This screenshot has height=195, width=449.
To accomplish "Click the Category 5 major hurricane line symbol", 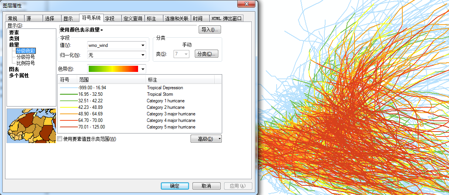I will pos(68,127).
